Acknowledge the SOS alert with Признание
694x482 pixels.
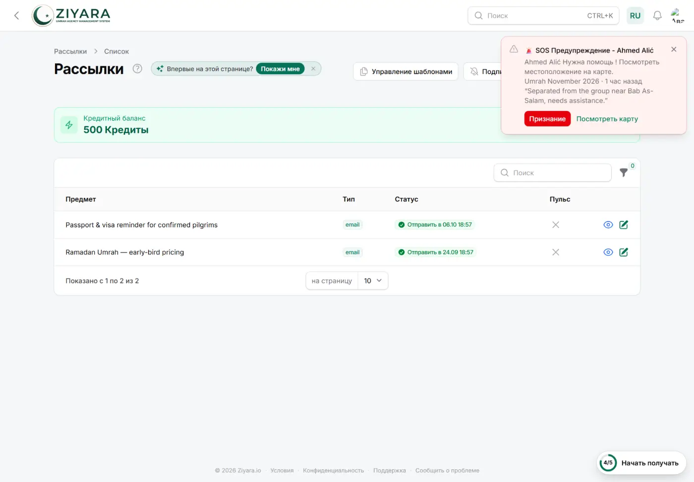point(547,119)
